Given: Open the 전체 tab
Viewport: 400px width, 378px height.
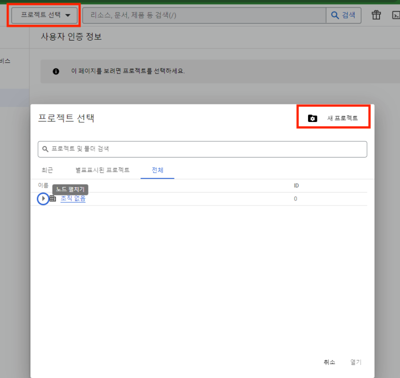Looking at the screenshot, I should [x=157, y=170].
